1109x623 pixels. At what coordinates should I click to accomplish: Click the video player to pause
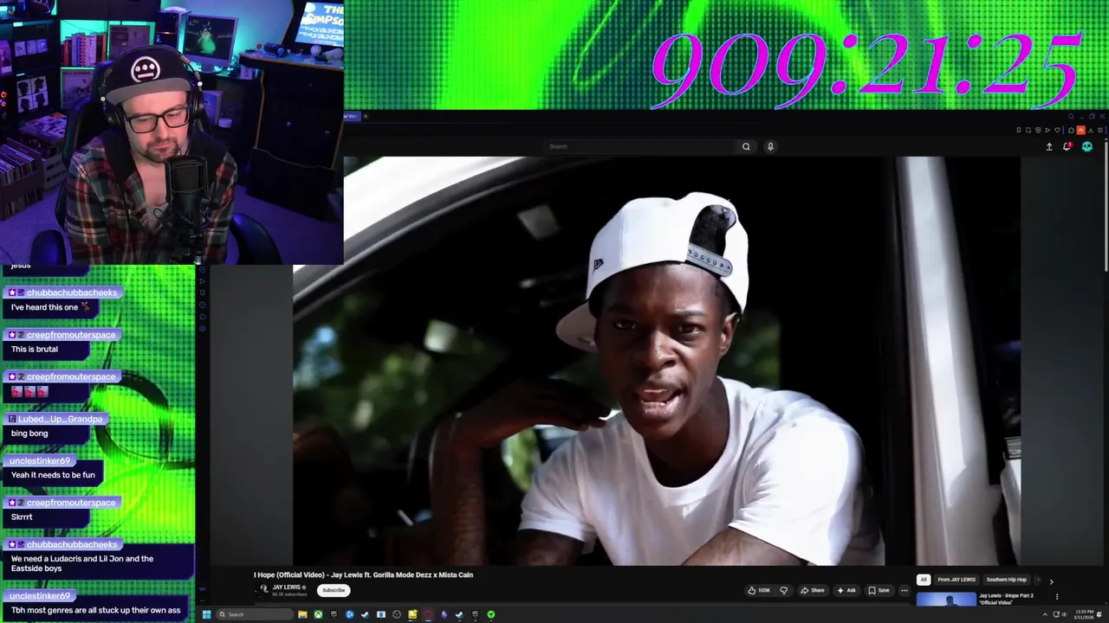click(x=656, y=361)
